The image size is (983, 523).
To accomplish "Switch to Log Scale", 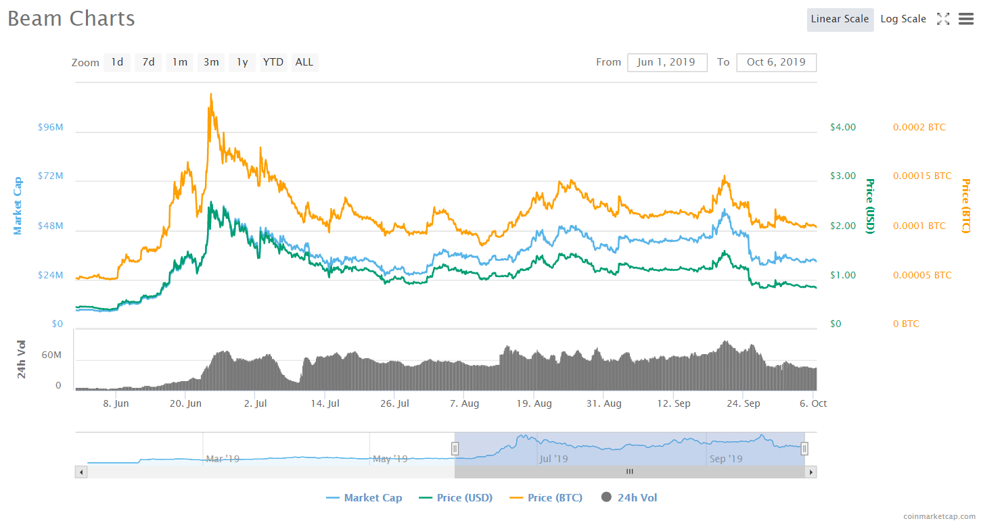I will (903, 20).
